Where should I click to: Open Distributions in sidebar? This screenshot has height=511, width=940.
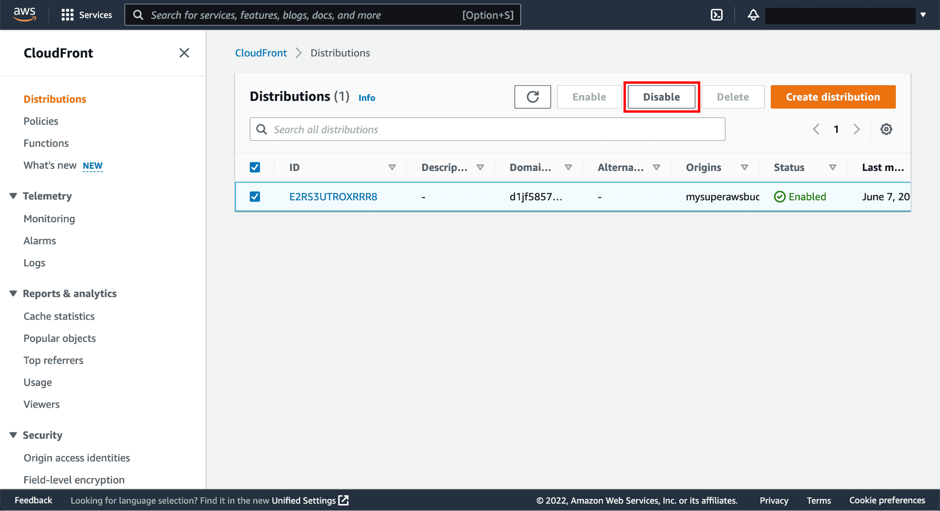click(x=55, y=99)
